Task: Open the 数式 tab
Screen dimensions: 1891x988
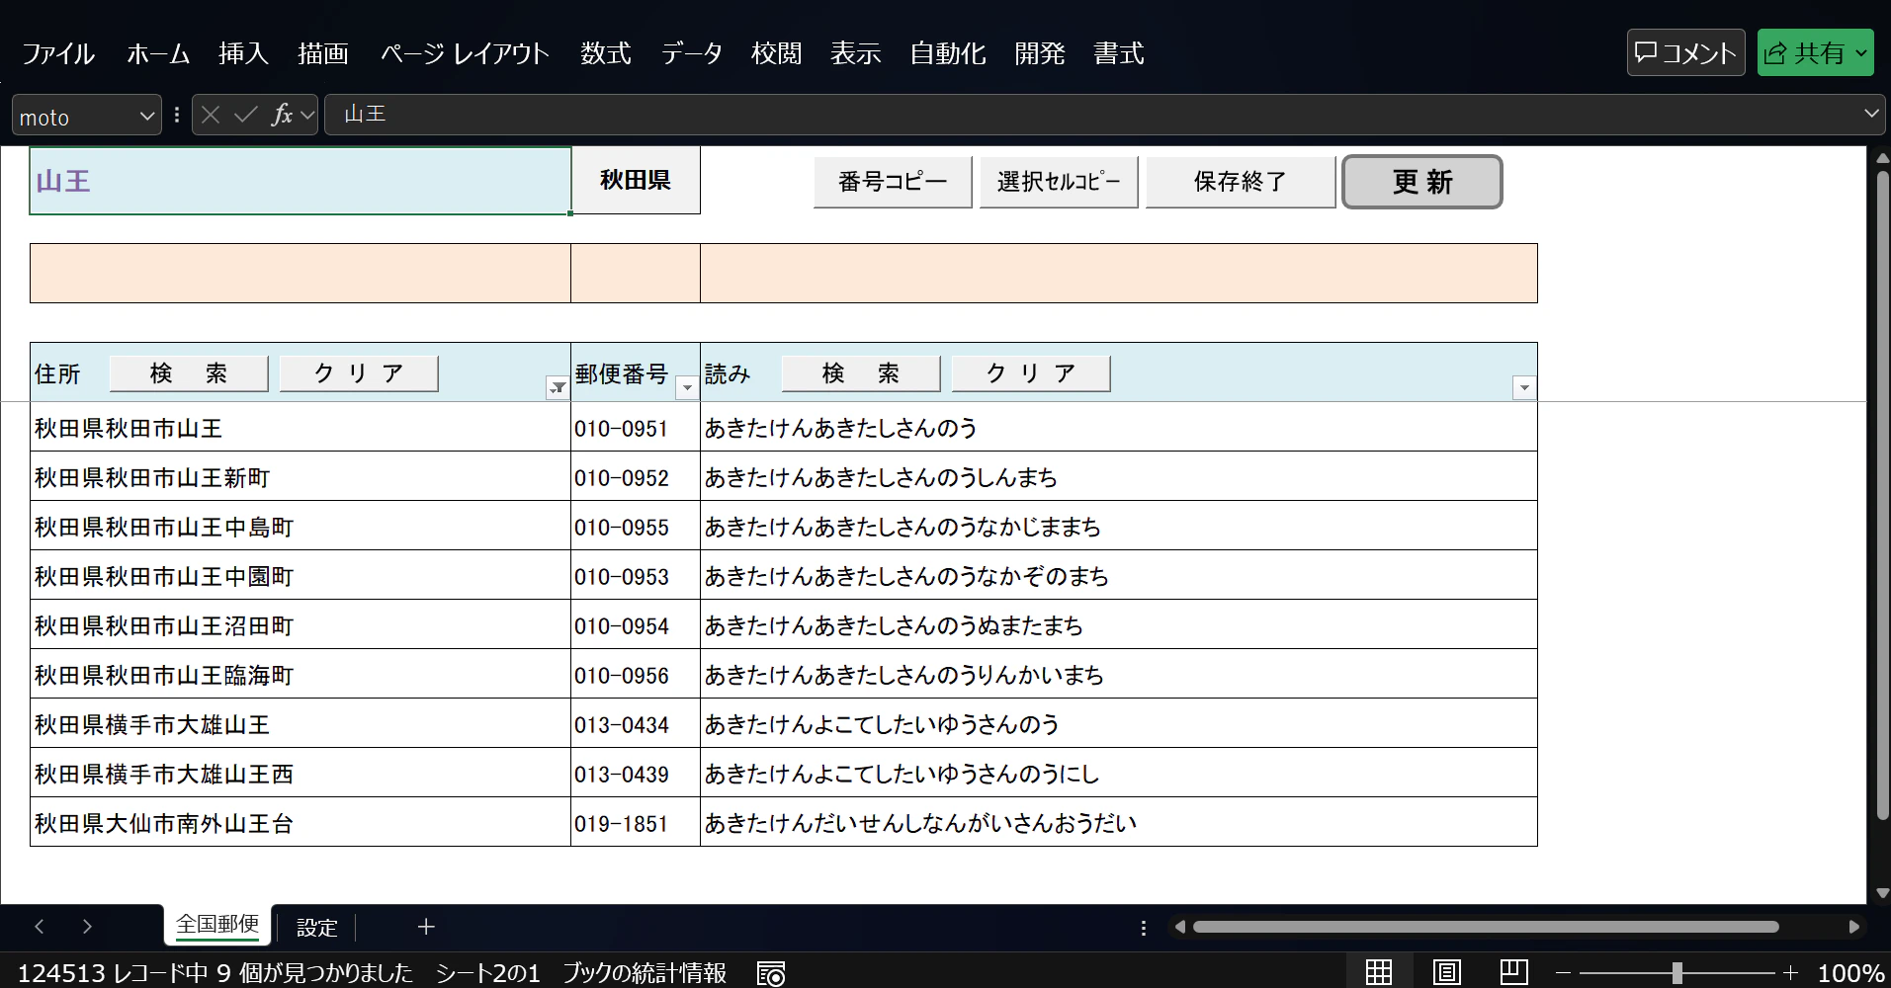Action: pyautogui.click(x=606, y=53)
